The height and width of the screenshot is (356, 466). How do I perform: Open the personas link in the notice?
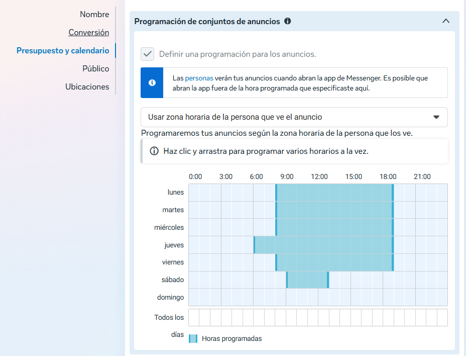[199, 78]
